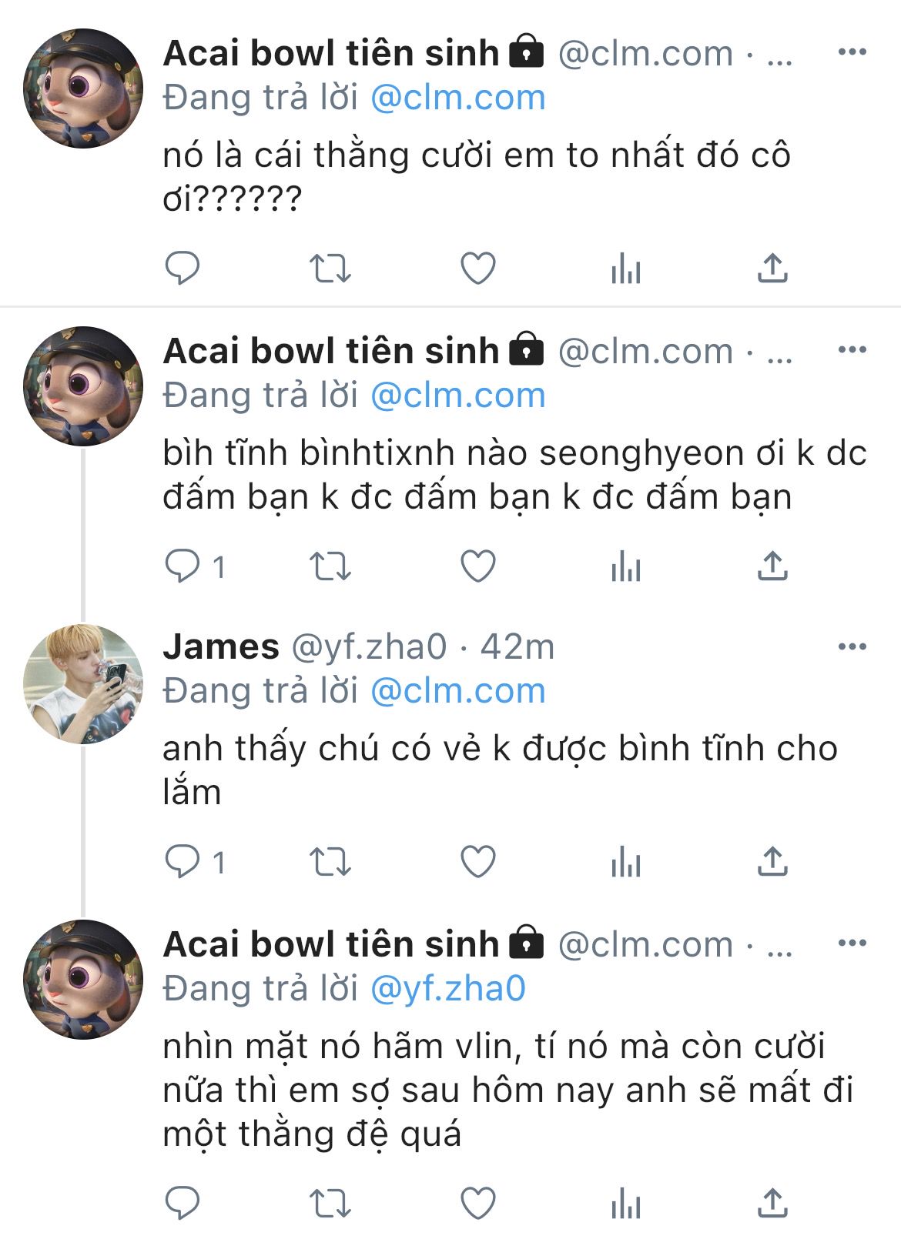Share James's tweet about 'bình tĩnh'
Image resolution: width=901 pixels, height=1239 pixels.
(x=772, y=861)
